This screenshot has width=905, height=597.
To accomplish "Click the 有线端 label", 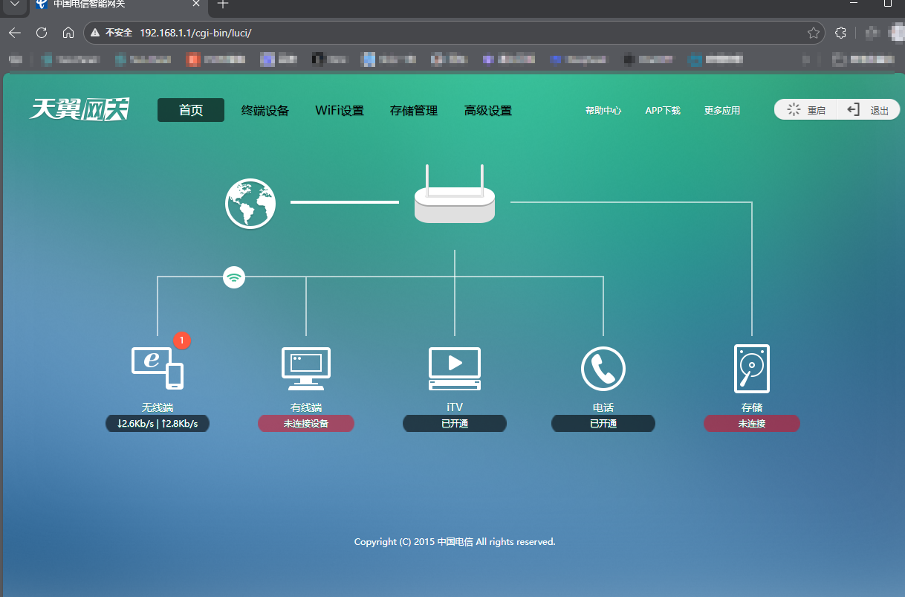I will 306,407.
